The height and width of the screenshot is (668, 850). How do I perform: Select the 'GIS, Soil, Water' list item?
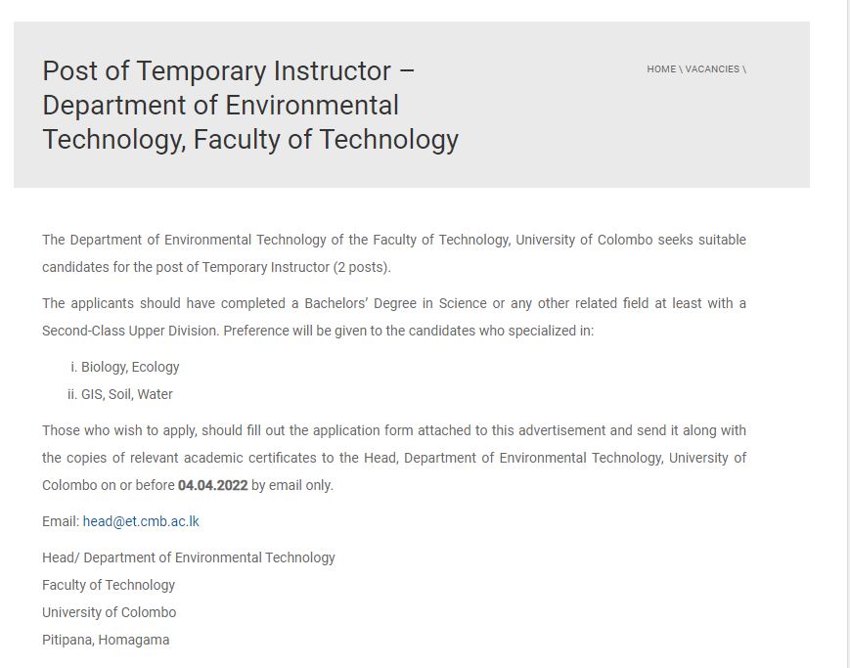(x=127, y=395)
